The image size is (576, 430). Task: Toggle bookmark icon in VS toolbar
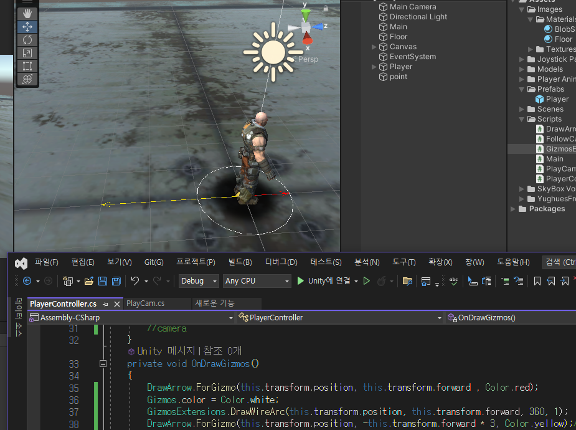click(x=537, y=282)
